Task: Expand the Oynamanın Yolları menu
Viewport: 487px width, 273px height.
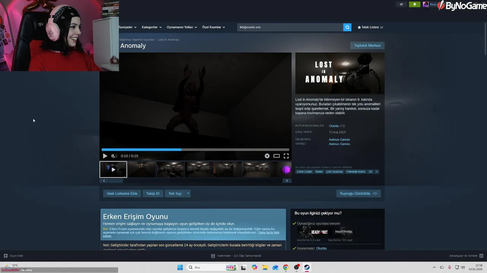Action: (x=182, y=27)
